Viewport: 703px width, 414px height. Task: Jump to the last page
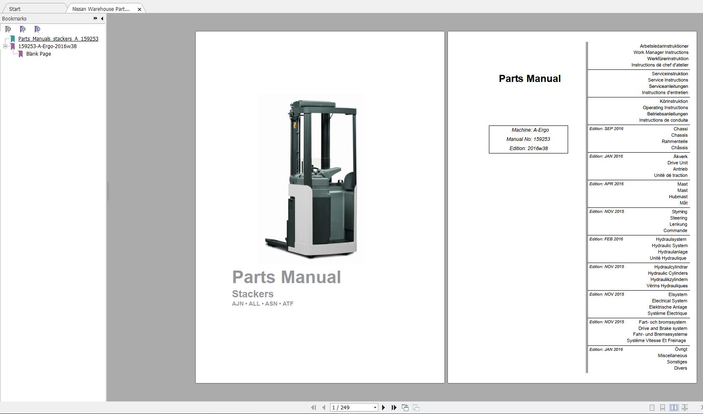pos(394,407)
